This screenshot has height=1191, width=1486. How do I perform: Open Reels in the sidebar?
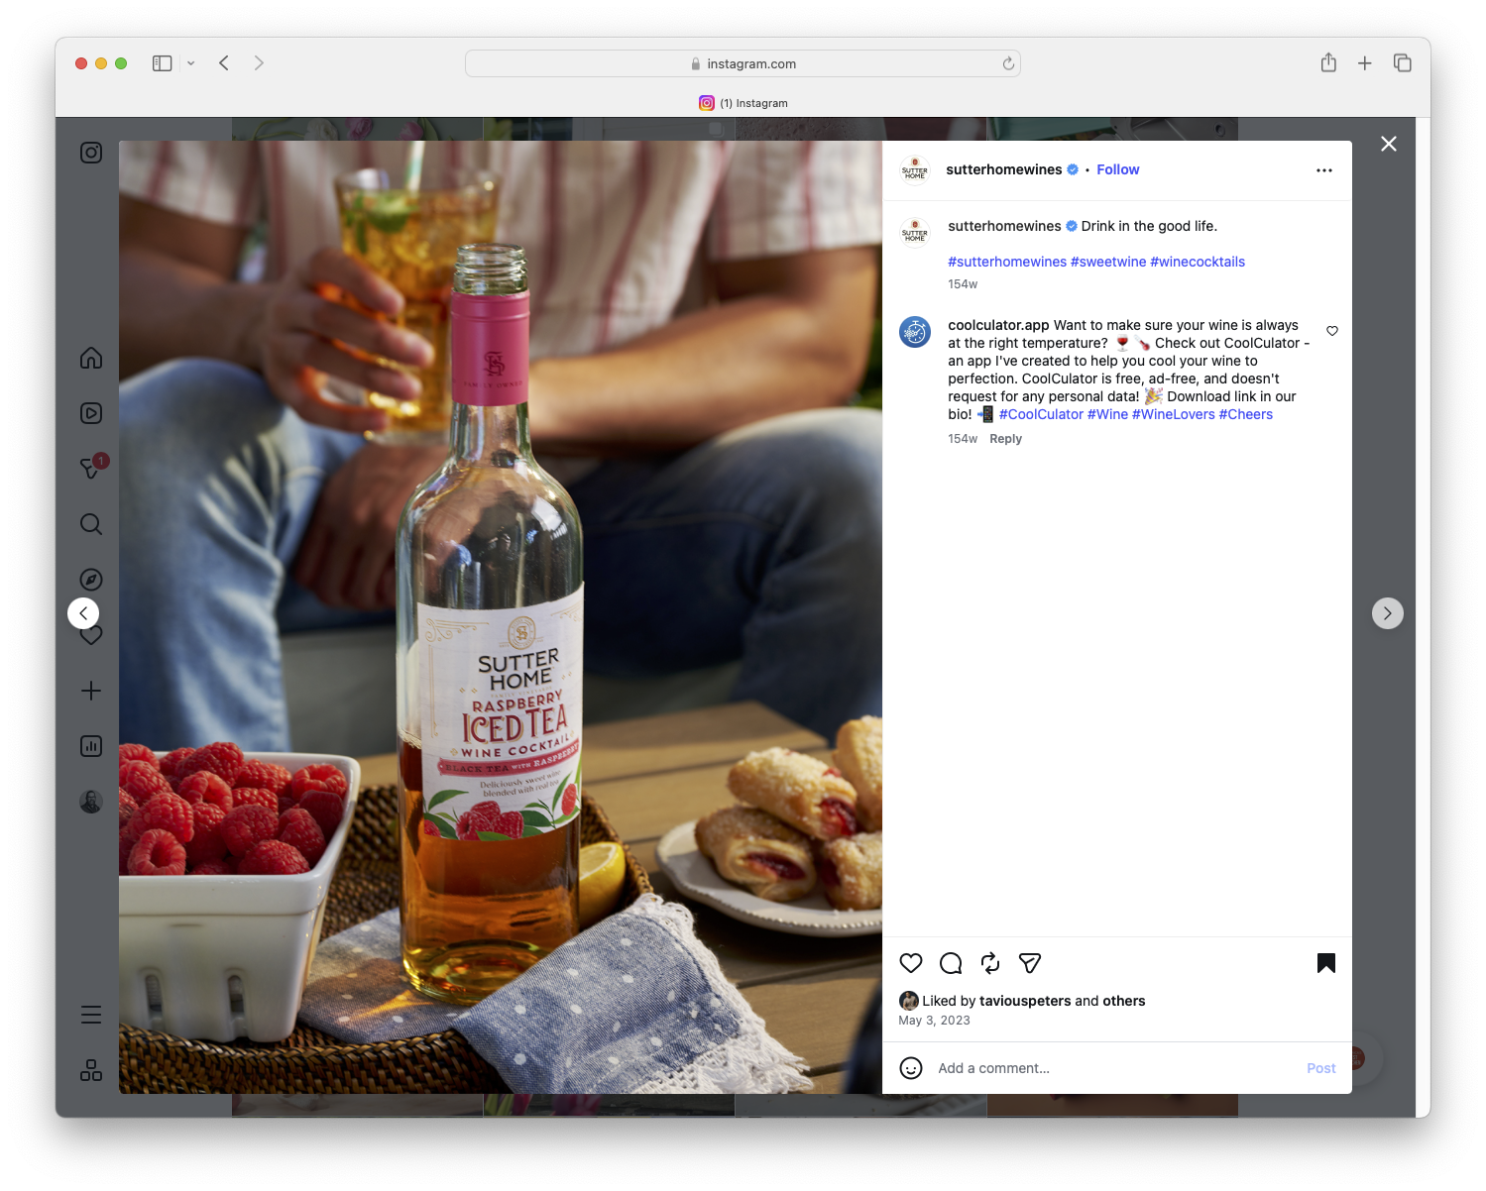pos(91,413)
